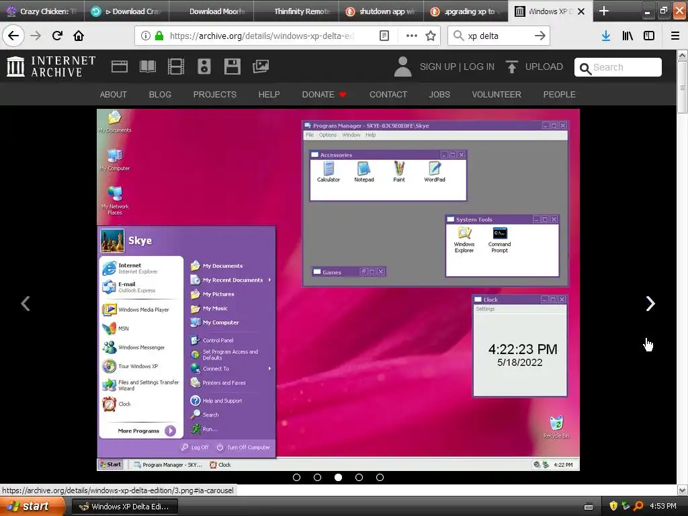Open the BLOG page

click(160, 94)
